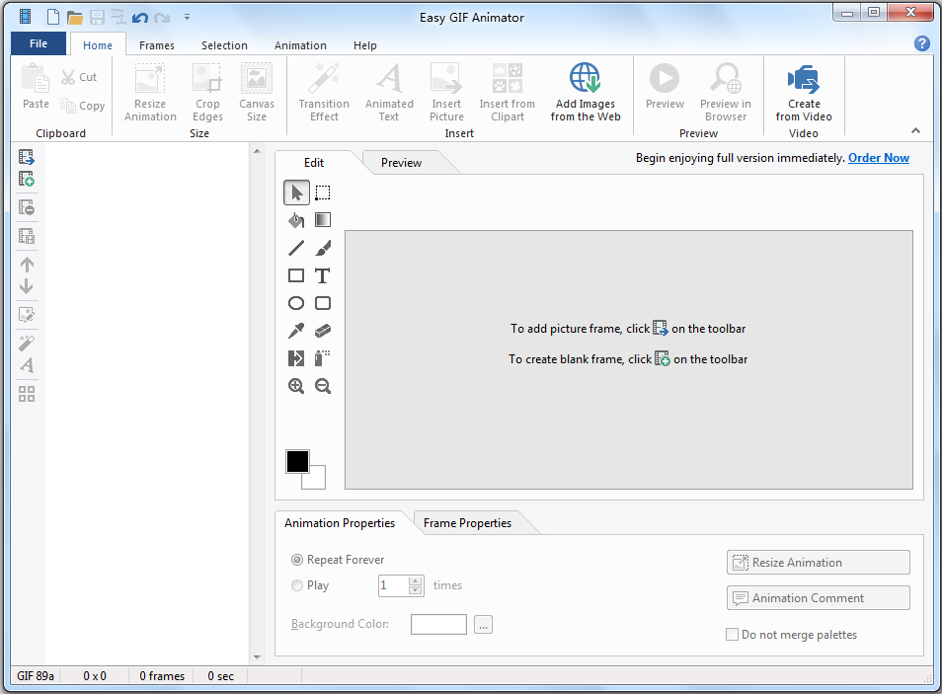Select the eraser tool

point(323,331)
